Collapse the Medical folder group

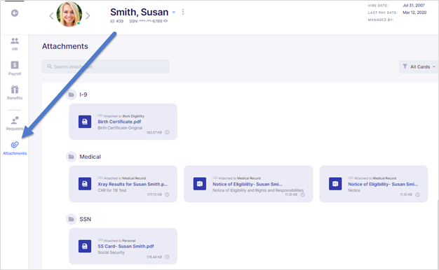click(x=72, y=157)
